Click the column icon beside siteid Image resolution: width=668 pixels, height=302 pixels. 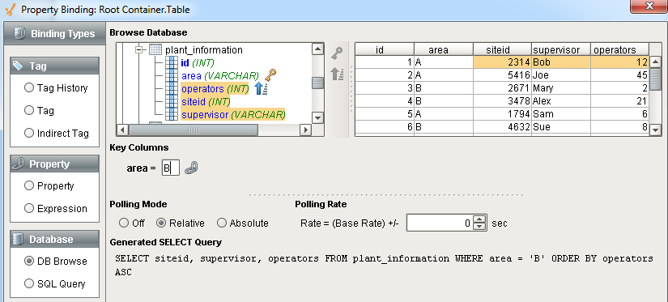click(172, 102)
